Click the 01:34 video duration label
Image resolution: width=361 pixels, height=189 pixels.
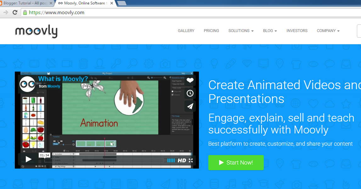click(x=44, y=155)
